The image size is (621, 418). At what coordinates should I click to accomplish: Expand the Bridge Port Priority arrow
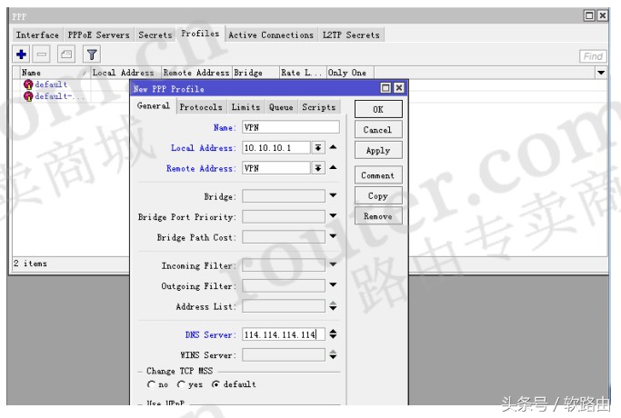(x=333, y=215)
